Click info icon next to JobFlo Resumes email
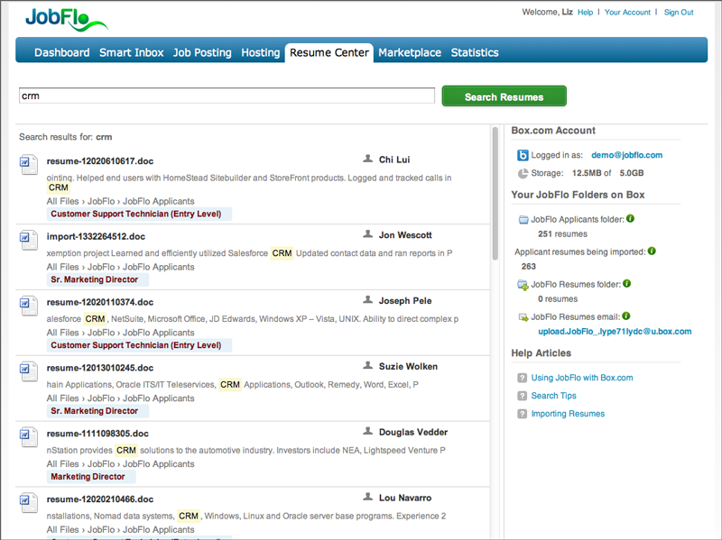This screenshot has height=540, width=722. pyautogui.click(x=625, y=316)
